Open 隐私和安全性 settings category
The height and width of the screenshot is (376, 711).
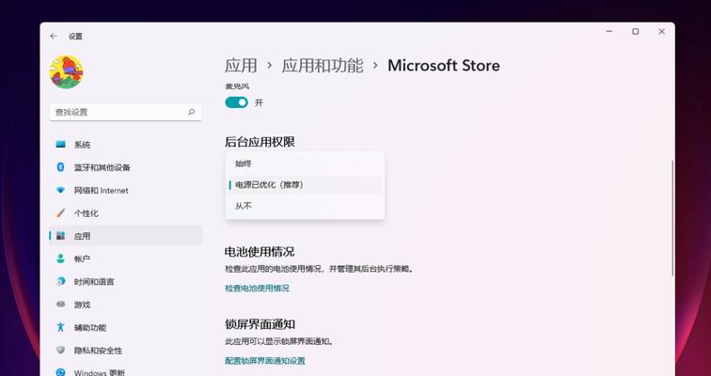(x=126, y=351)
